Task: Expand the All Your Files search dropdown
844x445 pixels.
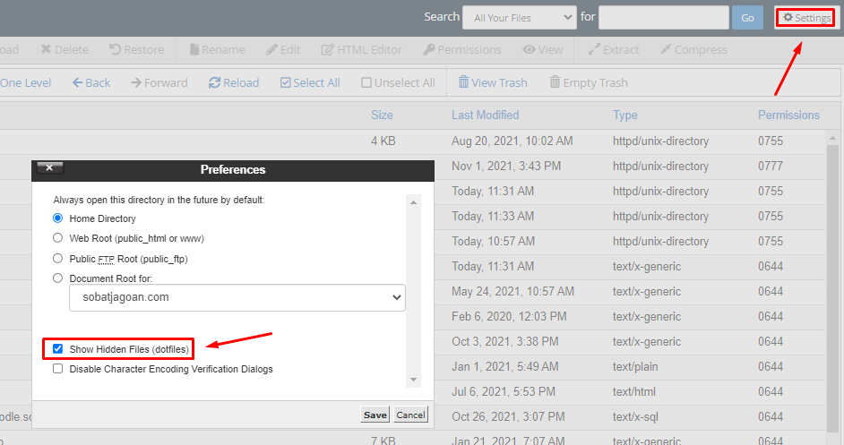Action: pos(520,18)
